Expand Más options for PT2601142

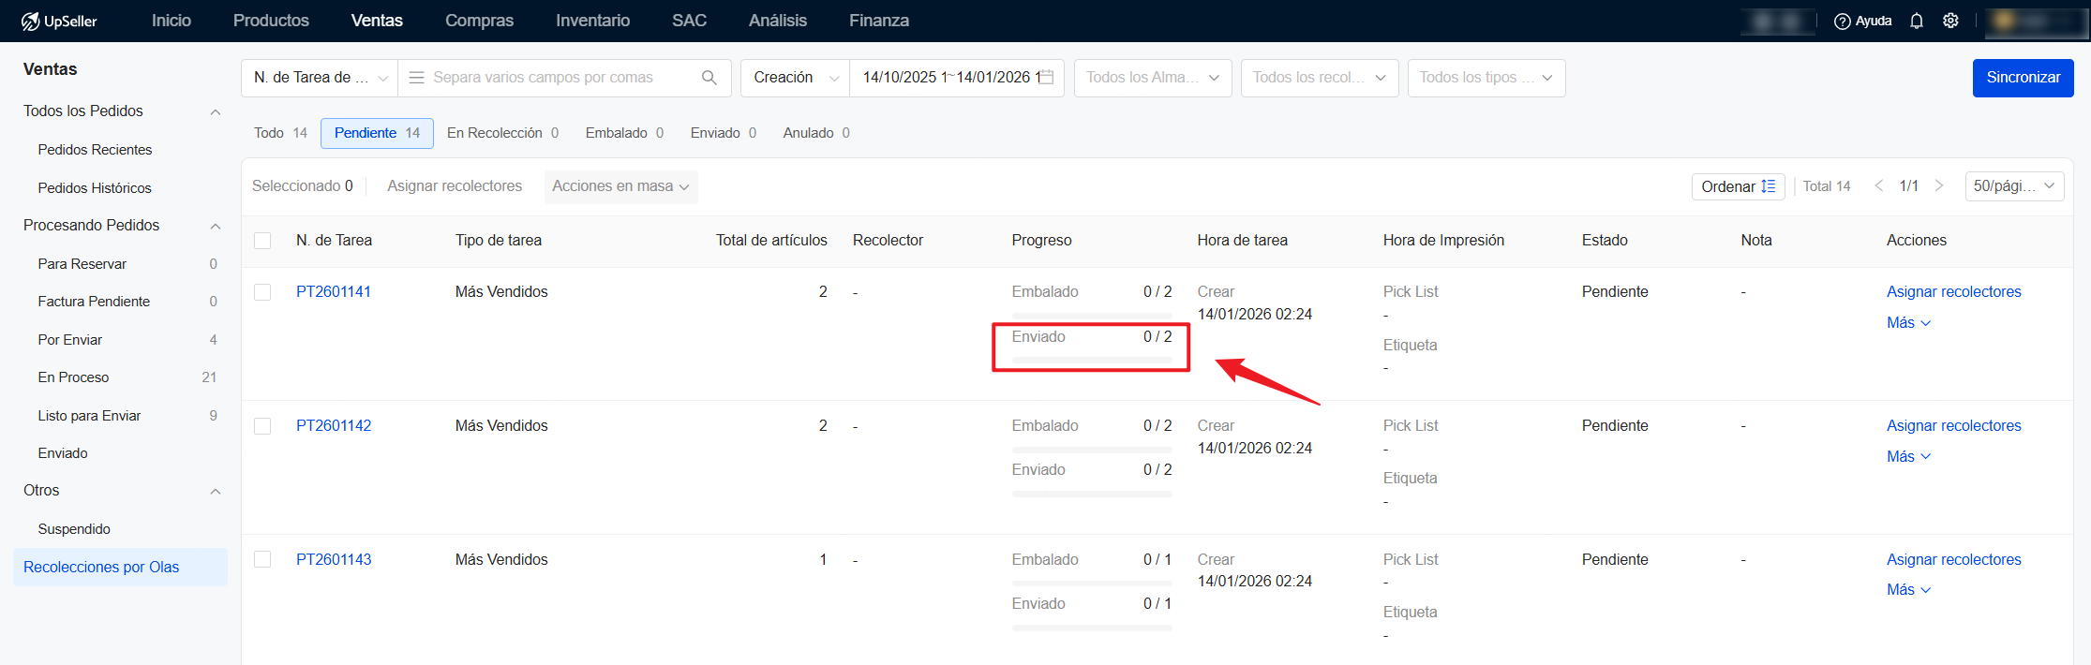pyautogui.click(x=1908, y=457)
